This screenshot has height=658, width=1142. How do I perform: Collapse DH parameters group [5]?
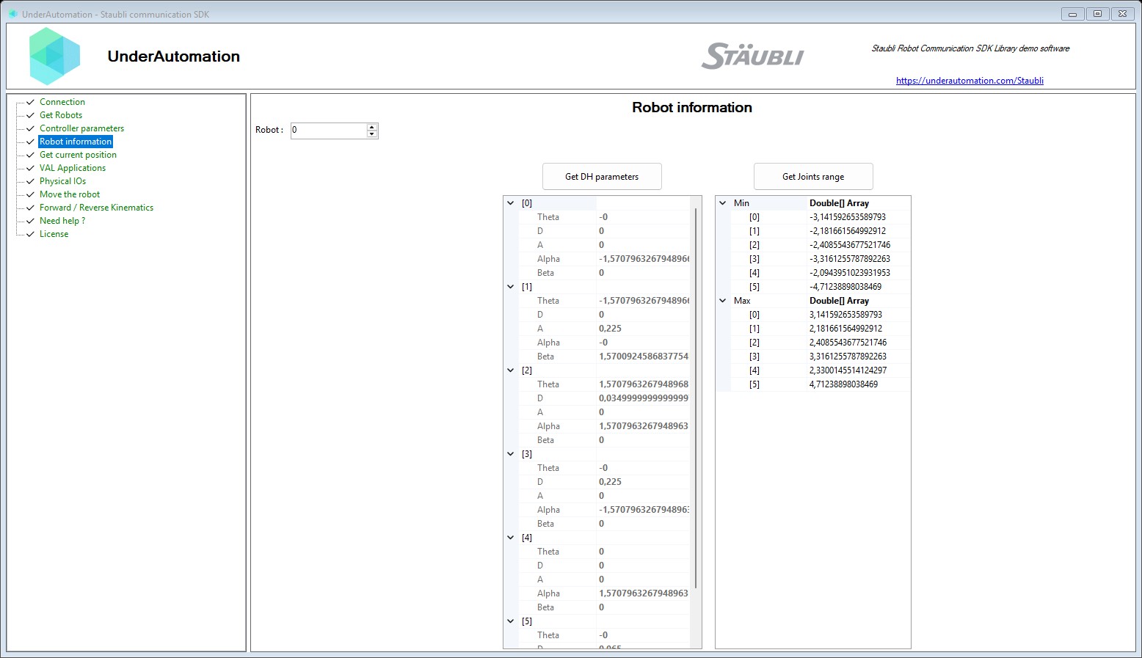511,621
